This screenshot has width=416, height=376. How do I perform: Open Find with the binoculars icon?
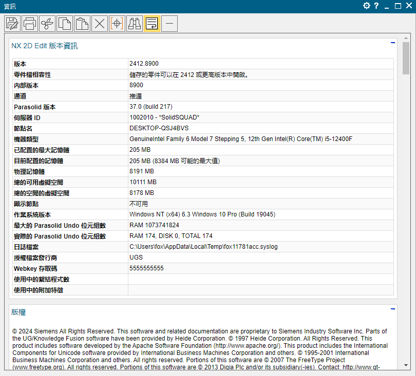tap(135, 23)
